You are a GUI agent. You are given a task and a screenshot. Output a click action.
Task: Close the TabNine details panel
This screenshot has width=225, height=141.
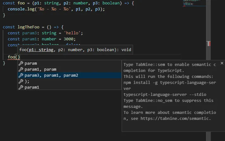(x=222, y=63)
